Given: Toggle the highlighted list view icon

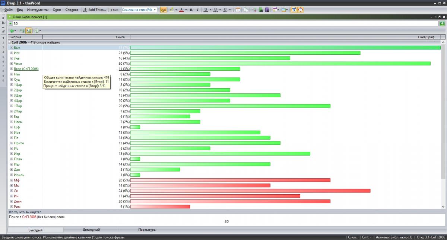Looking at the screenshot, I should [x=29, y=31].
